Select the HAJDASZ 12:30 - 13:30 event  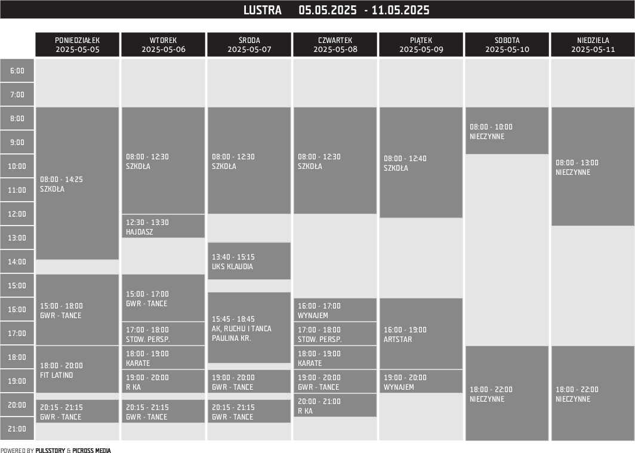click(x=164, y=227)
